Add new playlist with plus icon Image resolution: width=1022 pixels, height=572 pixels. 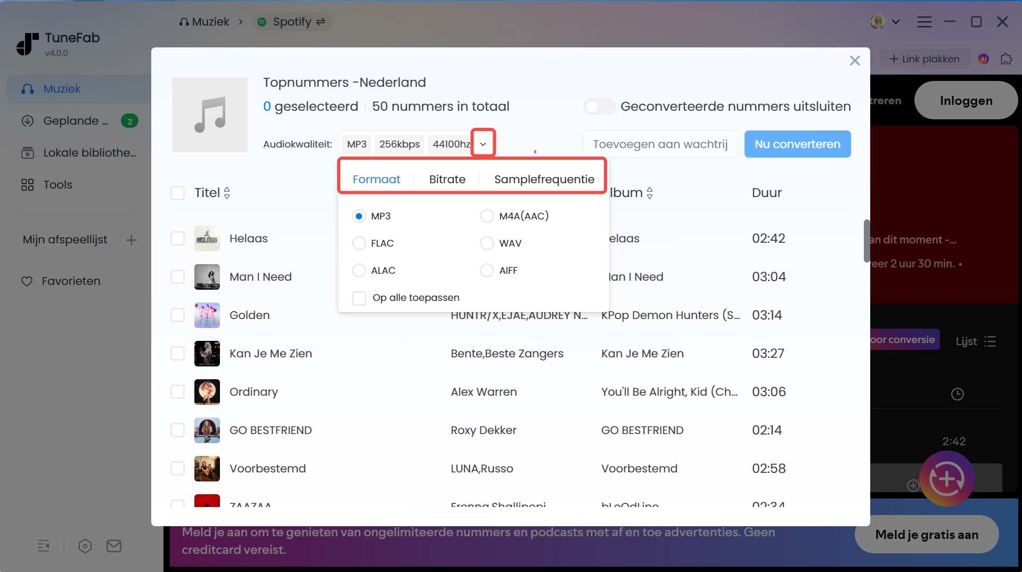(x=132, y=240)
